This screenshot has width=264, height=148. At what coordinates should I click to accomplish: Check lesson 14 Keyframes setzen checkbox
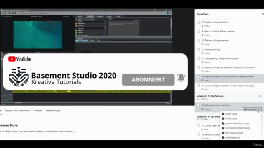pyautogui.click(x=198, y=77)
